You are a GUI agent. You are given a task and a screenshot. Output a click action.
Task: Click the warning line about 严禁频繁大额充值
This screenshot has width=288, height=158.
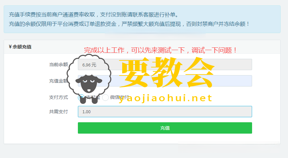coord(129,24)
